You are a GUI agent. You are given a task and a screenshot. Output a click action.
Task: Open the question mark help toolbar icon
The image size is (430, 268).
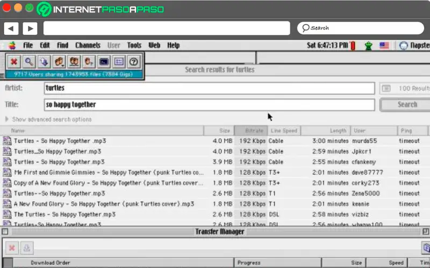click(133, 62)
